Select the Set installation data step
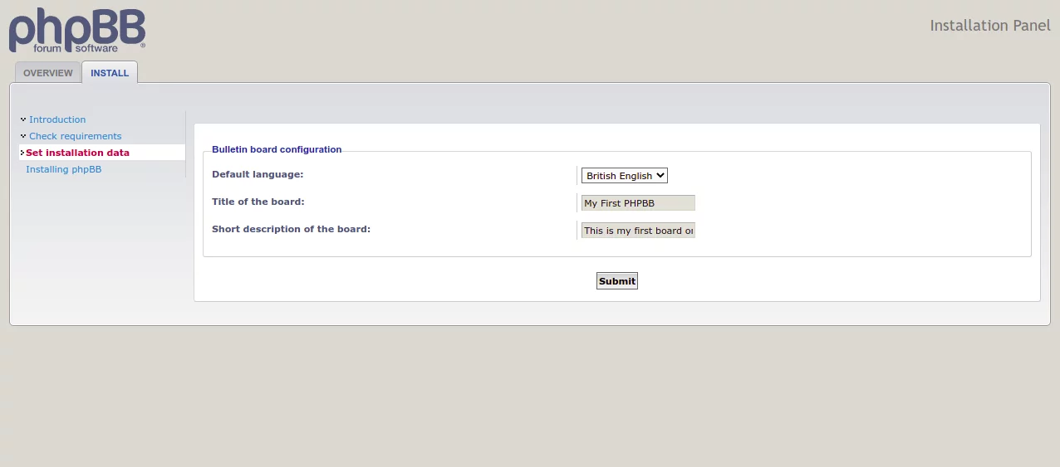Screen dimensions: 1060x467 pyautogui.click(x=77, y=153)
